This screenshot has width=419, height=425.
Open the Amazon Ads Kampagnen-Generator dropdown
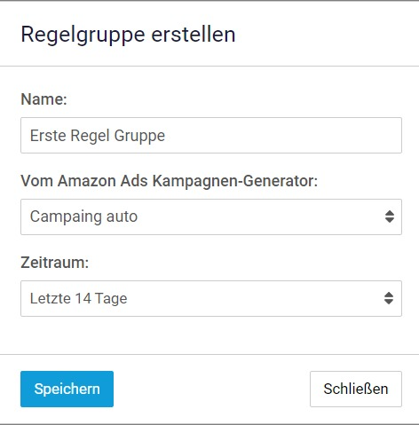pos(211,216)
